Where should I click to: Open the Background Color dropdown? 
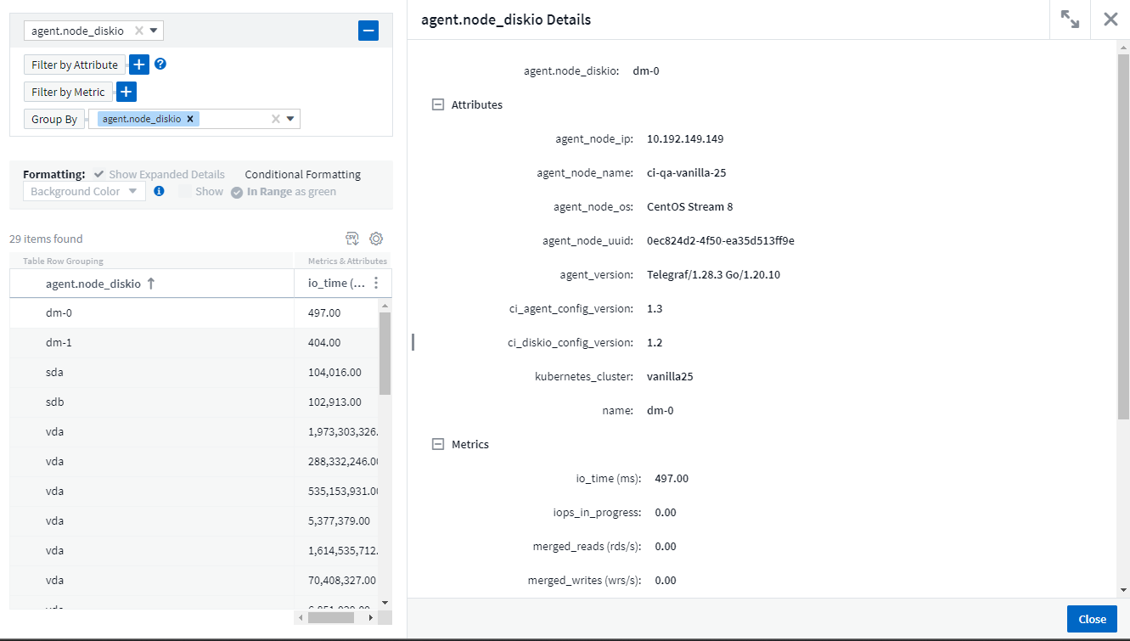(x=84, y=192)
